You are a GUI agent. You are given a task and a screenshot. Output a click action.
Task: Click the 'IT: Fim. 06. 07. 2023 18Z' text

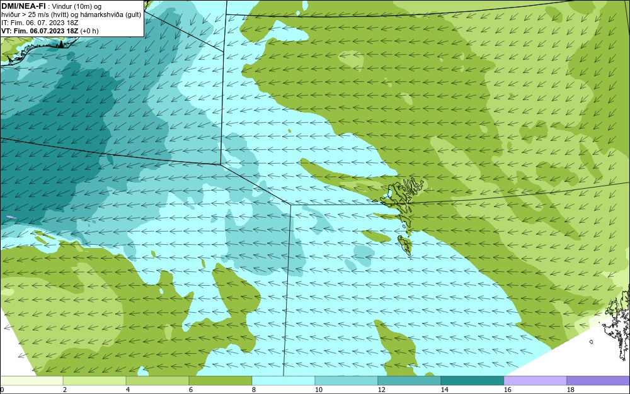point(39,23)
